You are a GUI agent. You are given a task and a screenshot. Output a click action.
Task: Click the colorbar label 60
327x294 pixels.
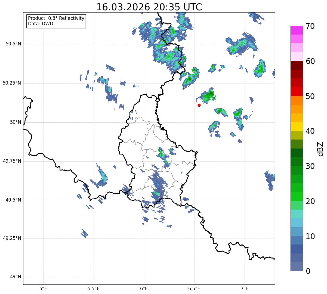click(310, 61)
